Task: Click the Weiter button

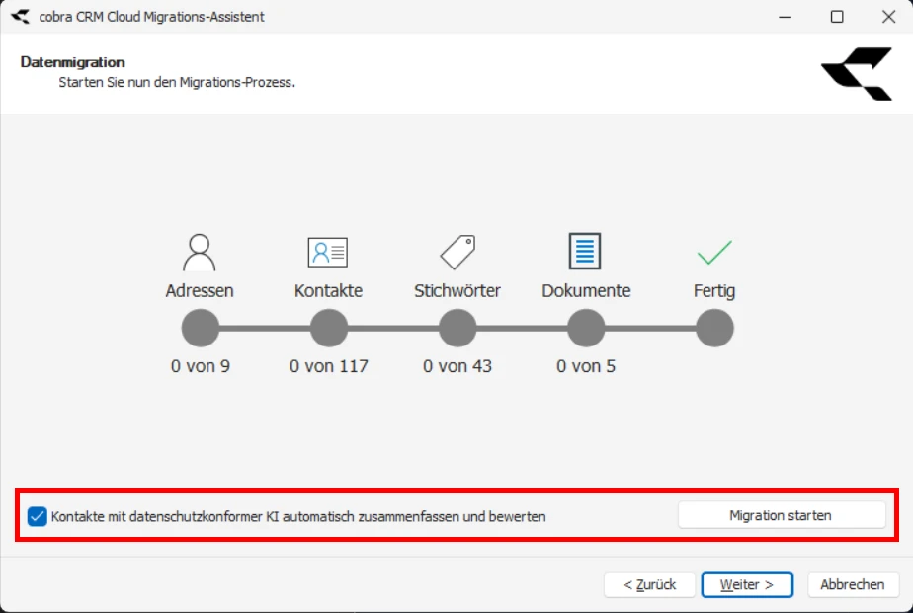Action: coord(747,584)
